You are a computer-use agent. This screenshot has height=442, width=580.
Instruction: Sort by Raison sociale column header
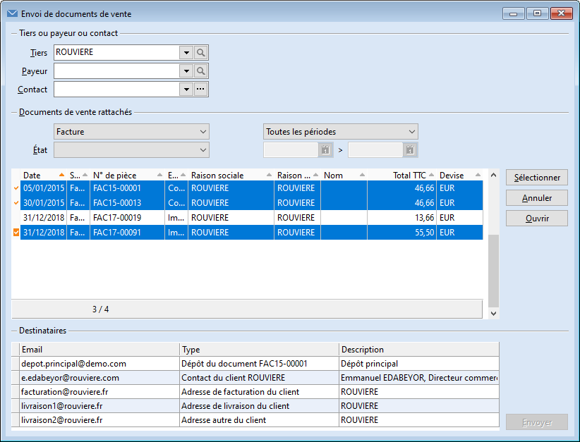(231, 175)
